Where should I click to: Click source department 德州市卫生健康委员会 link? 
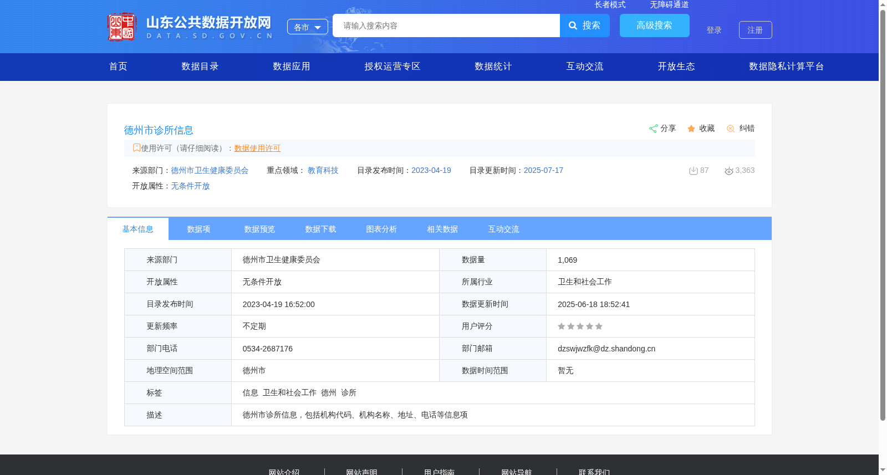pos(210,170)
